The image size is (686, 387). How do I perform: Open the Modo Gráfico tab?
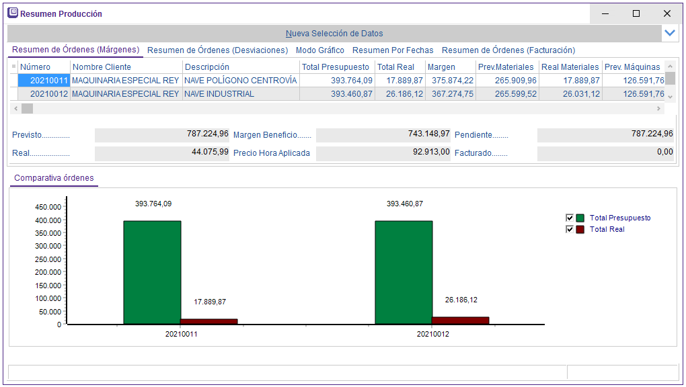[x=320, y=50]
